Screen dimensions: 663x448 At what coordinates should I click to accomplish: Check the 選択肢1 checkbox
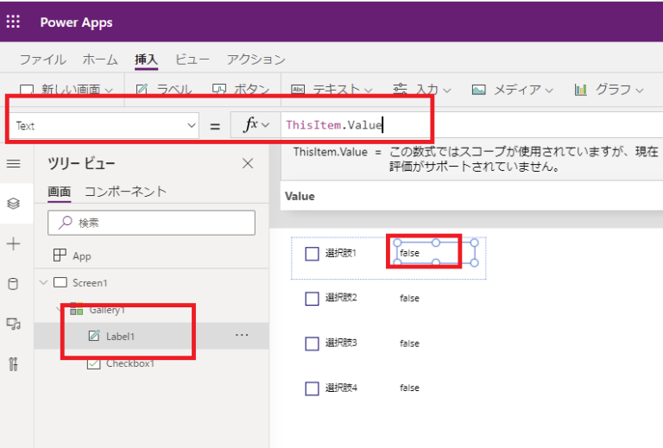click(312, 254)
